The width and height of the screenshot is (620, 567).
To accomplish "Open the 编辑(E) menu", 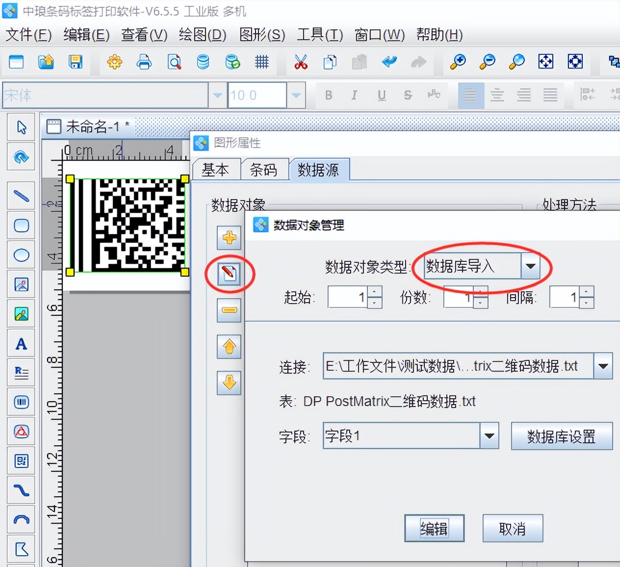I will tap(86, 35).
